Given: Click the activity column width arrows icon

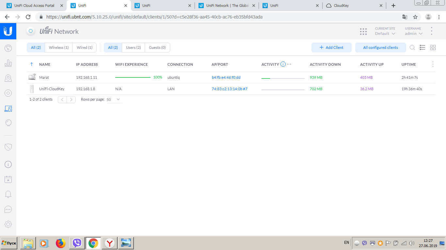Looking at the screenshot, I should pyautogui.click(x=289, y=64).
